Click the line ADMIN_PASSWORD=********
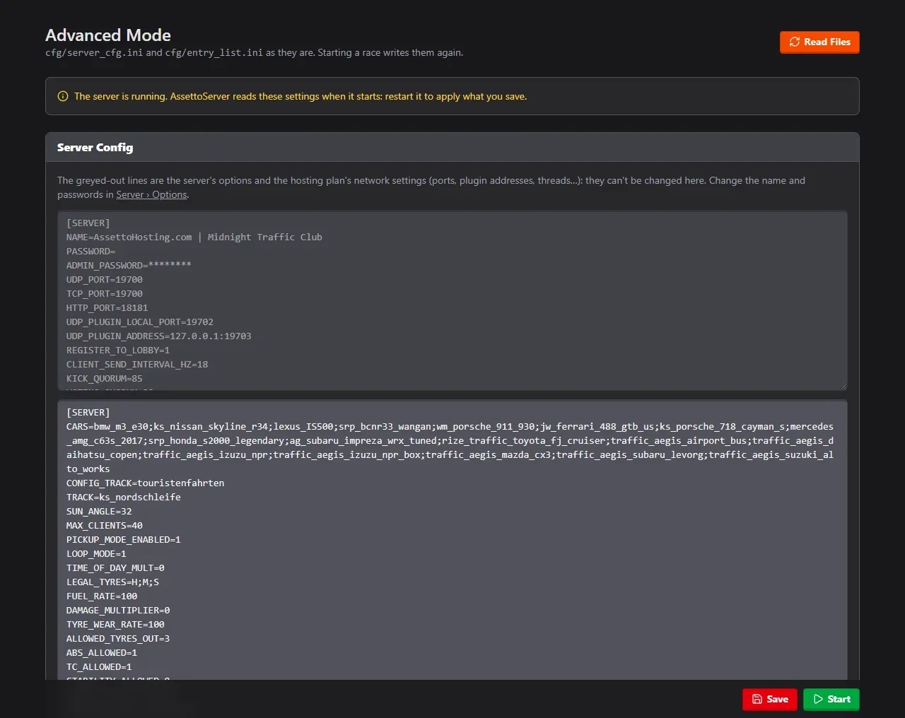The width and height of the screenshot is (905, 718). coord(129,265)
